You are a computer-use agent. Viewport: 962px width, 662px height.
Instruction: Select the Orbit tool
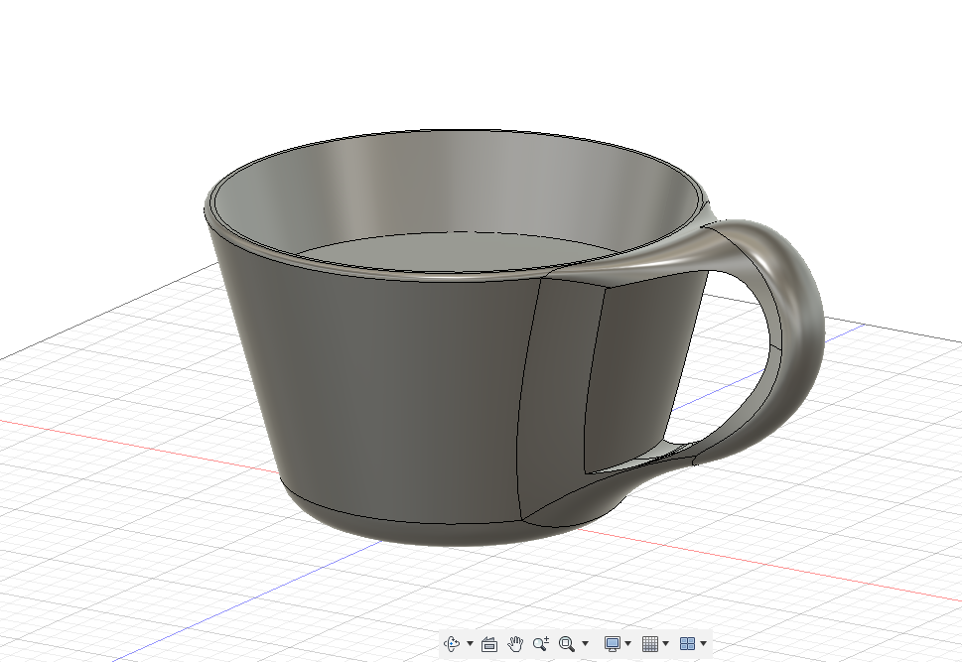(x=454, y=644)
